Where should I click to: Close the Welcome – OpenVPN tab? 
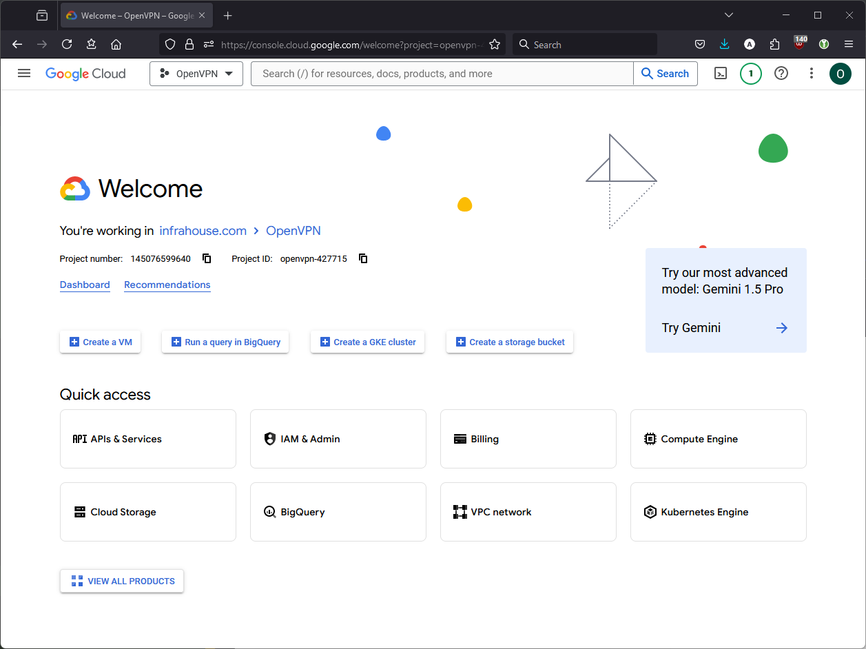coord(202,15)
